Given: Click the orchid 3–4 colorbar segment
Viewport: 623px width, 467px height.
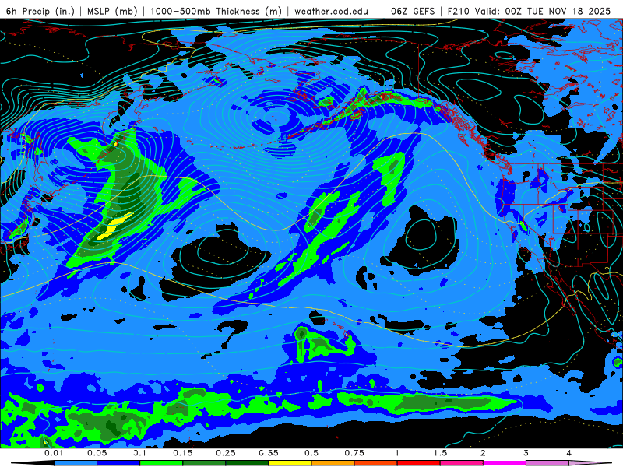Looking at the screenshot, I should point(547,463).
